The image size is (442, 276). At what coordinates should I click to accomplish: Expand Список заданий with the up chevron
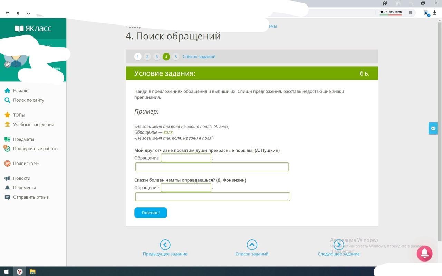[252, 245]
